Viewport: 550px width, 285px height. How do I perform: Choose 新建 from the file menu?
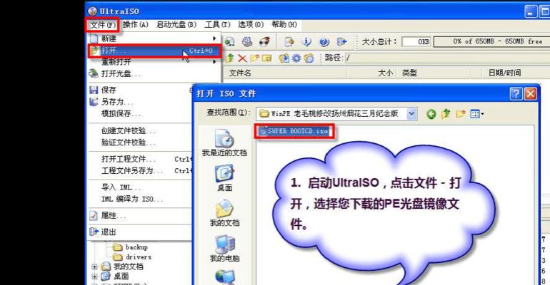[154, 38]
